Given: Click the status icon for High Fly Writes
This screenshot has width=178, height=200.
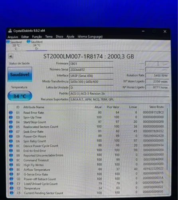Looking at the screenshot, I should [11, 165].
